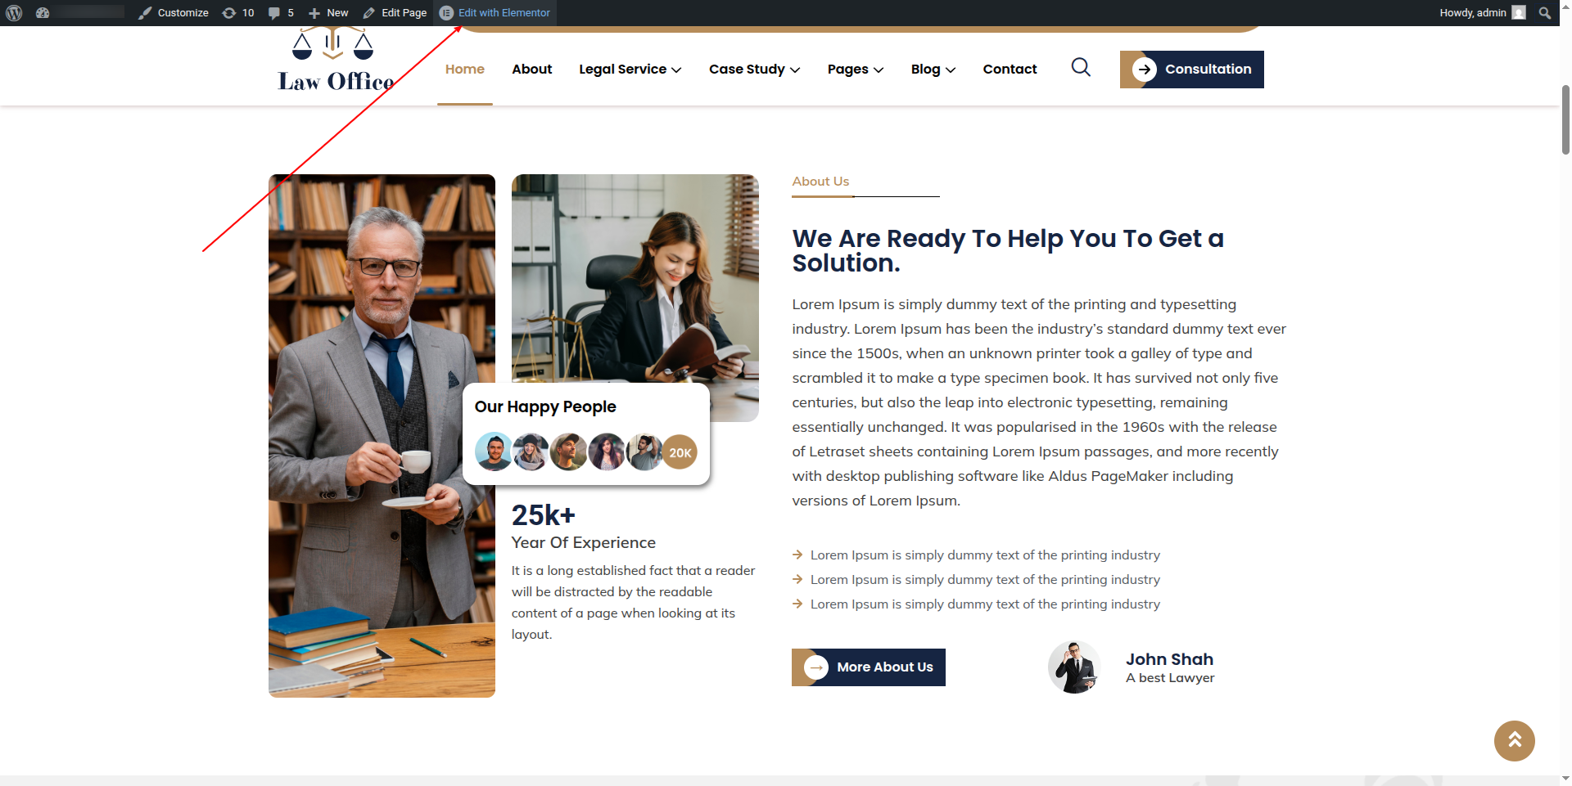1572x786 pixels.
Task: Click the Our Happy People heading
Action: 545,406
